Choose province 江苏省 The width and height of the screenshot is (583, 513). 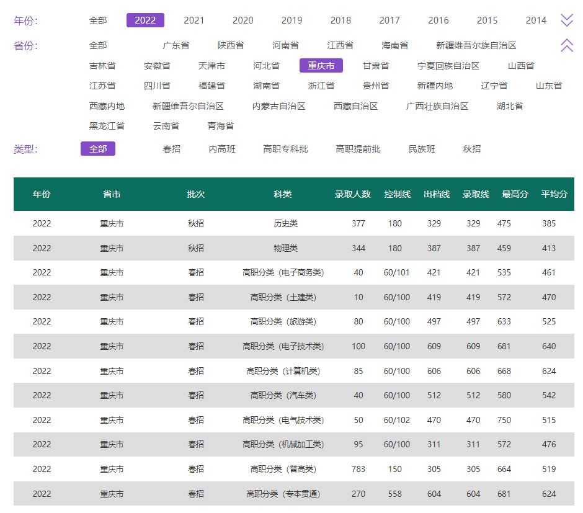(102, 86)
